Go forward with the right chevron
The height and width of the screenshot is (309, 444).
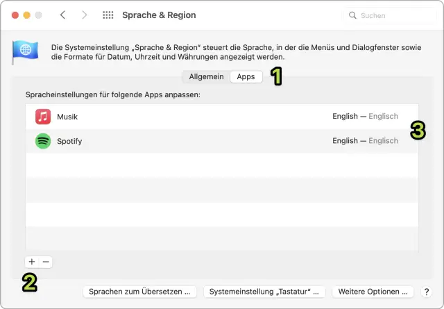tap(85, 15)
